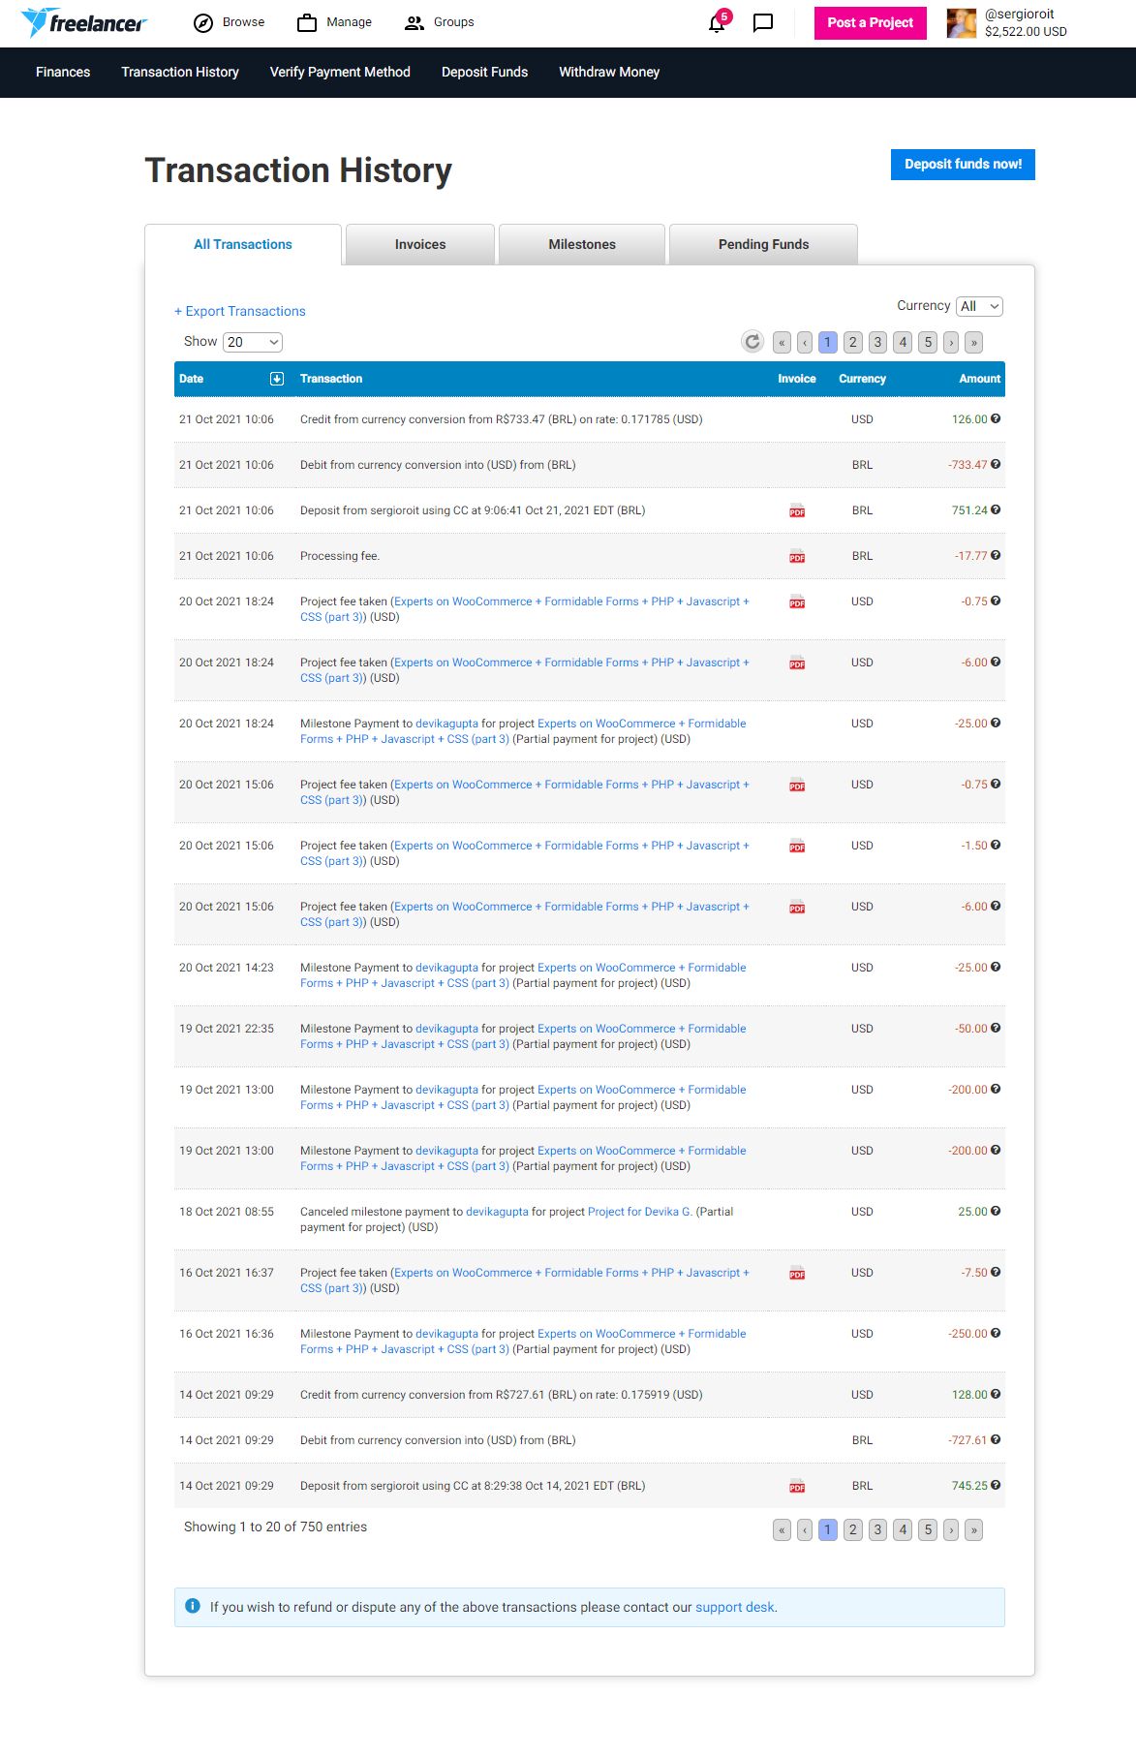This screenshot has width=1136, height=1758.
Task: Toggle the Date column sort arrow
Action: tap(277, 379)
